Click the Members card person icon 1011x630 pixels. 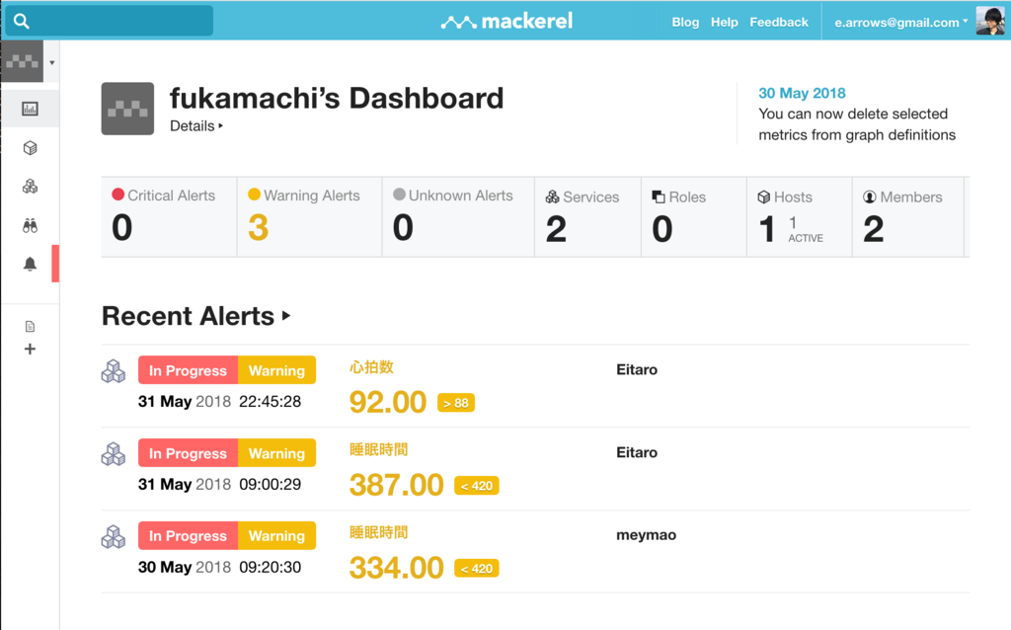869,197
